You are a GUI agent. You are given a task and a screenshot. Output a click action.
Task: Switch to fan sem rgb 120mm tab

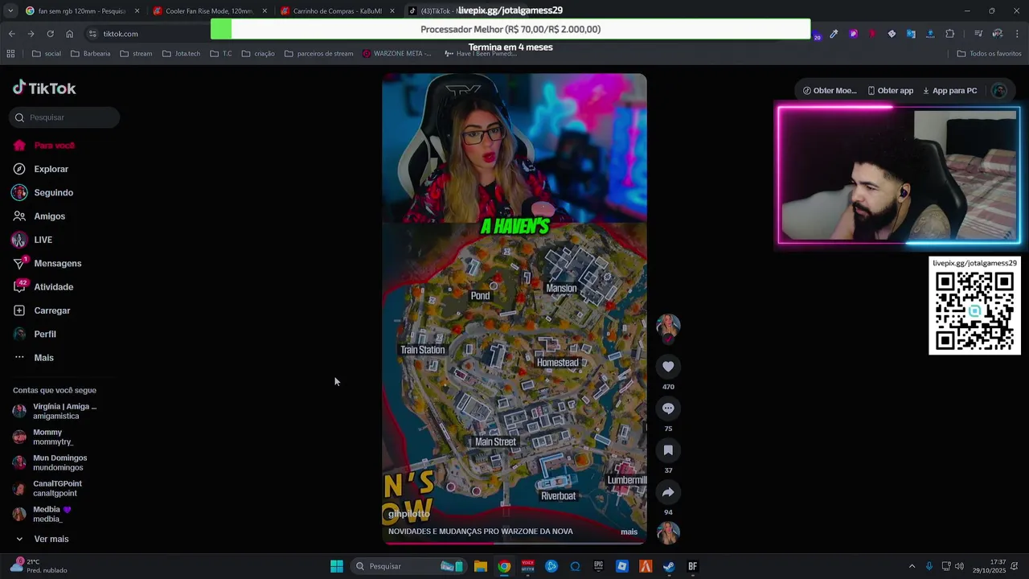coord(82,11)
